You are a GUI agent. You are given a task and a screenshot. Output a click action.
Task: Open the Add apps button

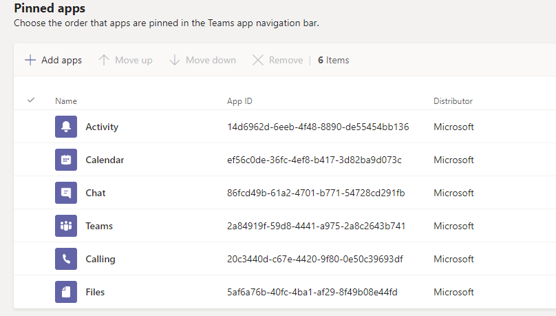[x=53, y=60]
